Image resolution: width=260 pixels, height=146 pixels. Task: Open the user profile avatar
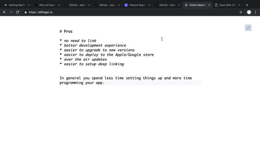pyautogui.click(x=249, y=12)
